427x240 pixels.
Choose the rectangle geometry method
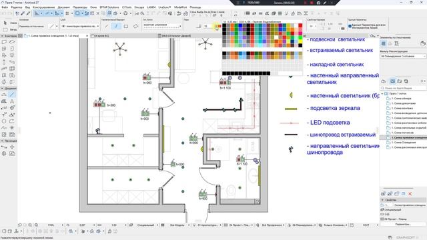[x=126, y=27]
